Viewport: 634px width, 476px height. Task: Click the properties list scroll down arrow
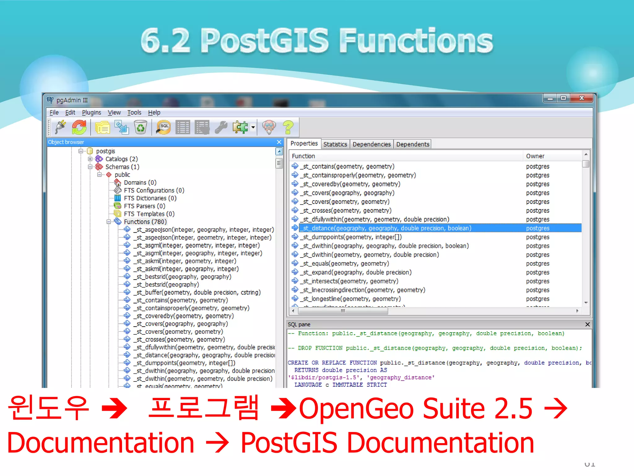coord(586,303)
